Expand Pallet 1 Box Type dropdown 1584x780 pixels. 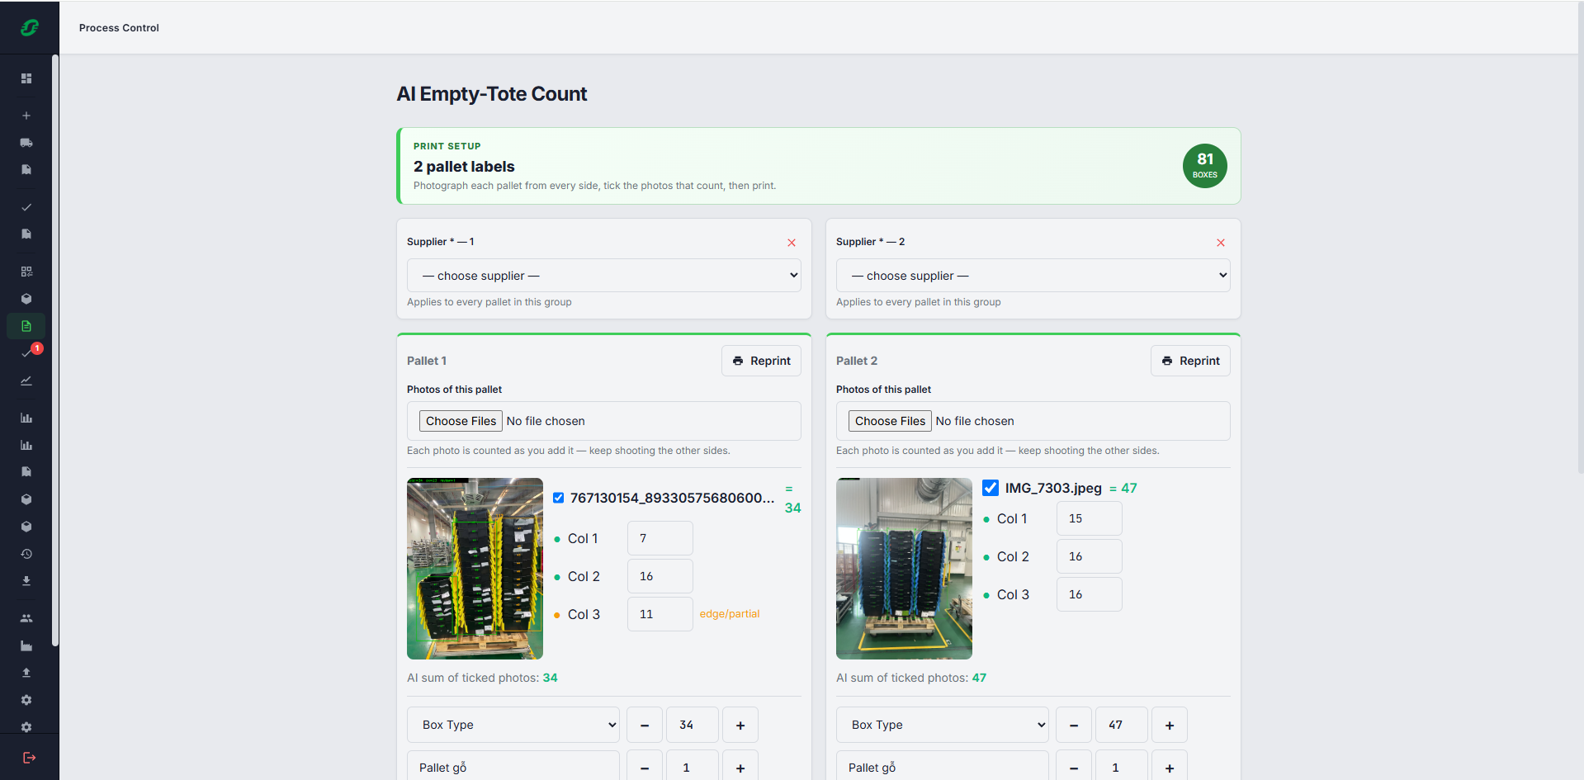(x=513, y=725)
